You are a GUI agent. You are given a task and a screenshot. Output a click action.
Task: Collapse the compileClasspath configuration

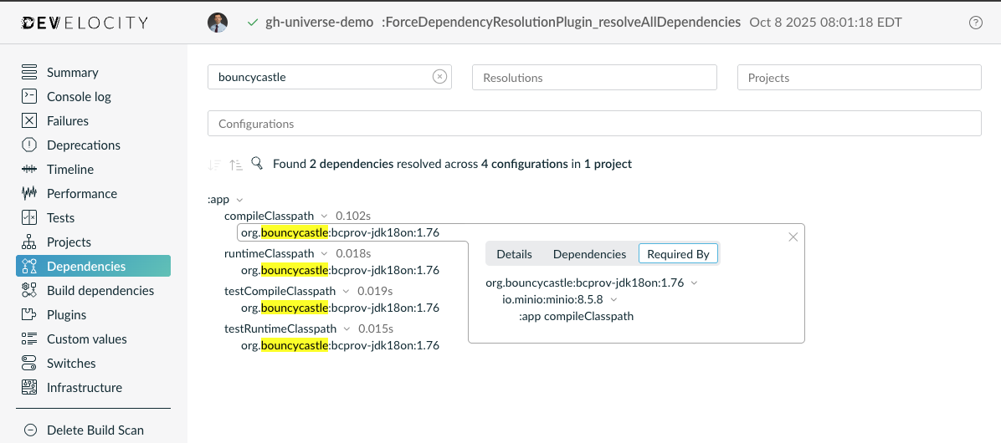tap(324, 216)
